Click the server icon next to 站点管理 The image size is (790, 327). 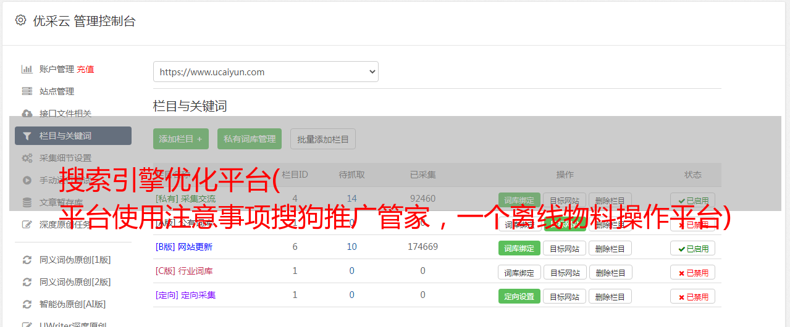point(27,91)
